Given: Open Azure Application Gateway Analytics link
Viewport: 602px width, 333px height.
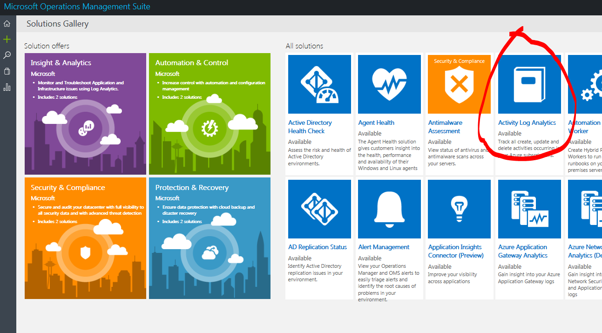Looking at the screenshot, I should [523, 251].
